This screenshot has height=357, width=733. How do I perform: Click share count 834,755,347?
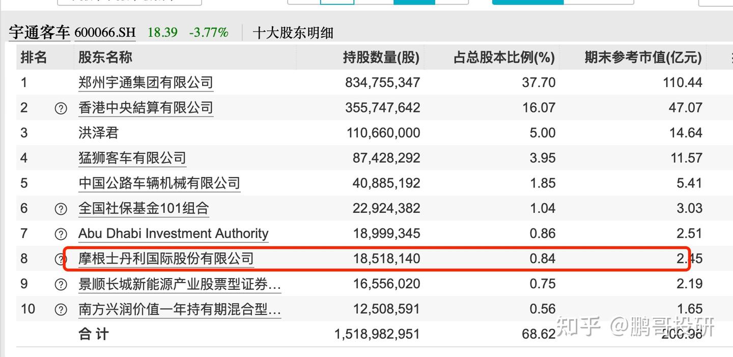point(383,83)
